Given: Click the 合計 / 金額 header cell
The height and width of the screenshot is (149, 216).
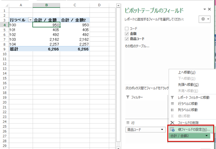Looking at the screenshot, I should point(46,20).
